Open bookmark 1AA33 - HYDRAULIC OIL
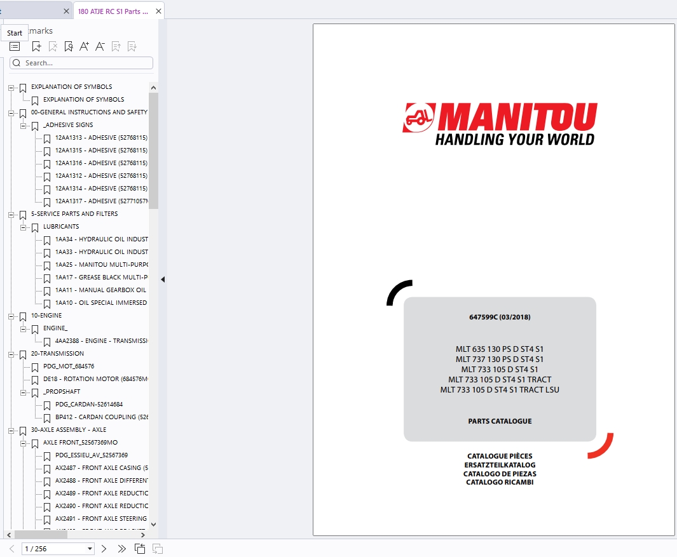The width and height of the screenshot is (677, 557). [x=101, y=252]
